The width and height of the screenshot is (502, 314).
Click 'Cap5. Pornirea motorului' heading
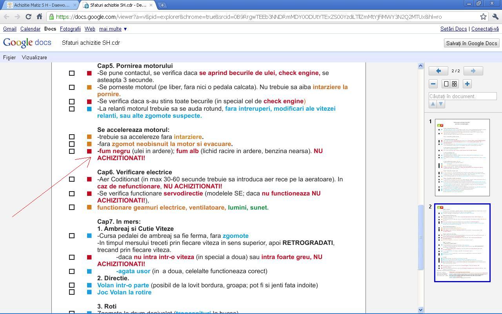pyautogui.click(x=135, y=66)
